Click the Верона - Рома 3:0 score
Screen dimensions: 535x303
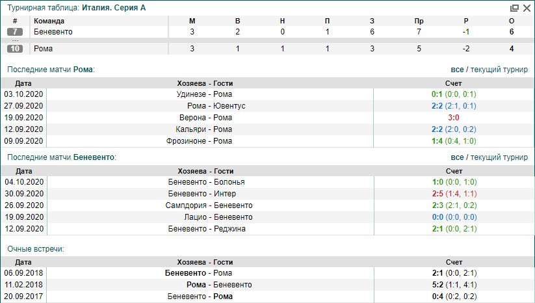[454, 118]
